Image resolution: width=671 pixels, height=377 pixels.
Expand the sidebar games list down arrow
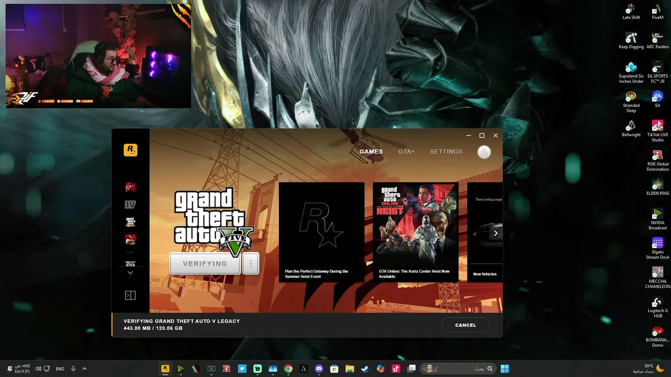click(131, 273)
